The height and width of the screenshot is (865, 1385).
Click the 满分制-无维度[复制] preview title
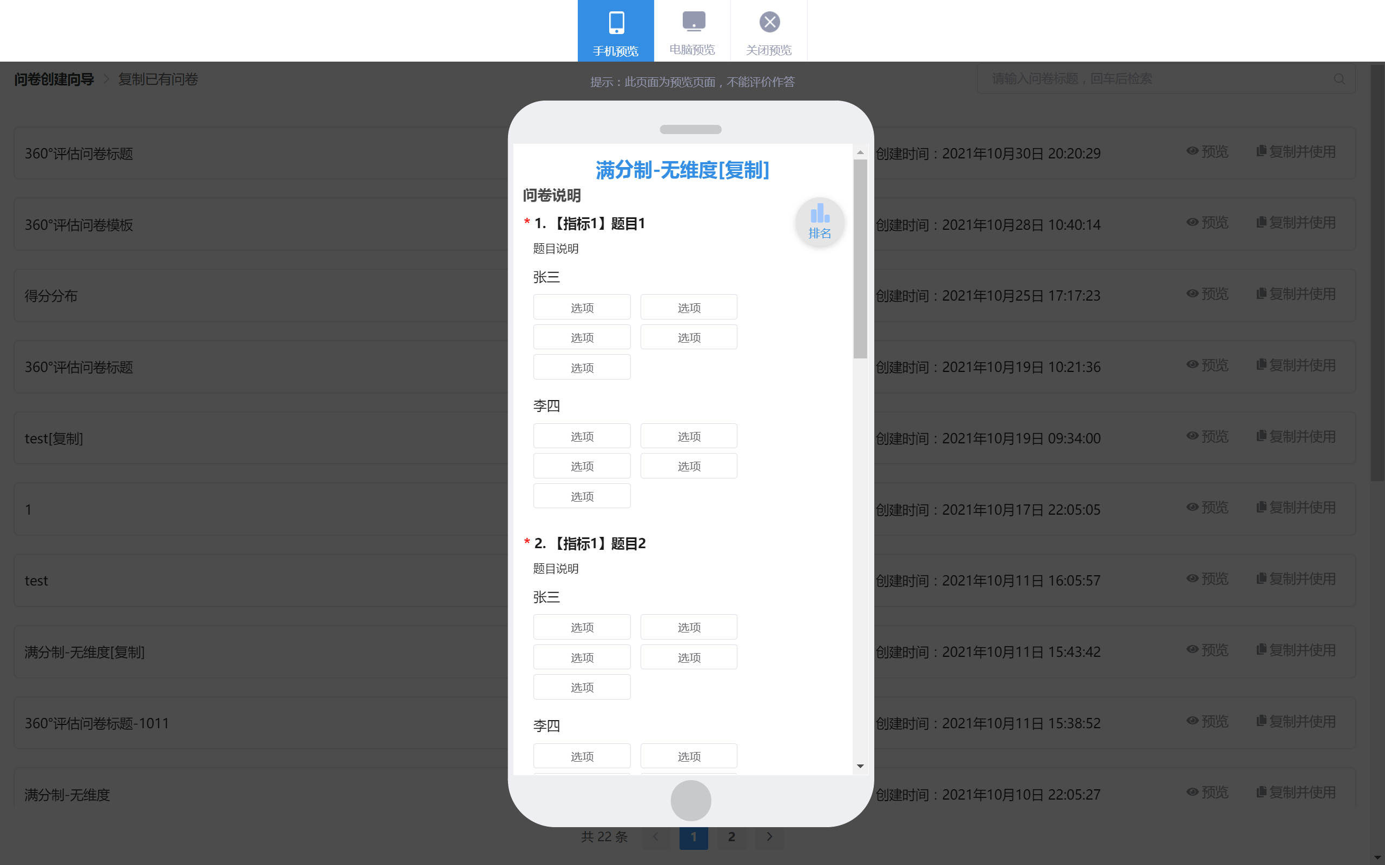[x=682, y=170]
